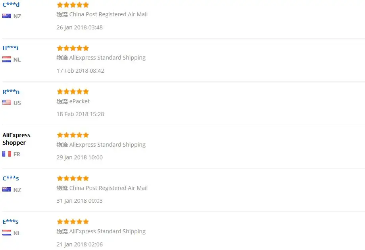365x250 pixels.
Task: Open reviewer profile E***s
Action: pyautogui.click(x=10, y=222)
